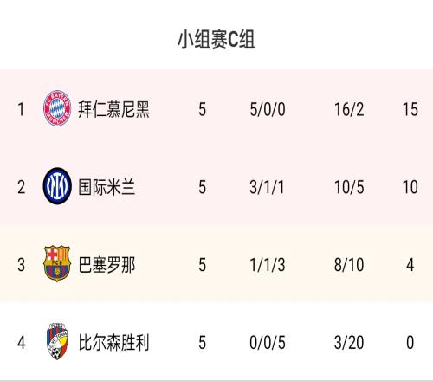Click Plzeň's 0/0/5 record

[268, 343]
